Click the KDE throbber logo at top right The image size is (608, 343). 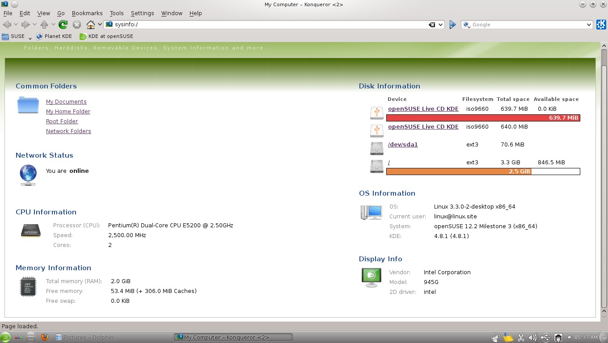pos(601,25)
